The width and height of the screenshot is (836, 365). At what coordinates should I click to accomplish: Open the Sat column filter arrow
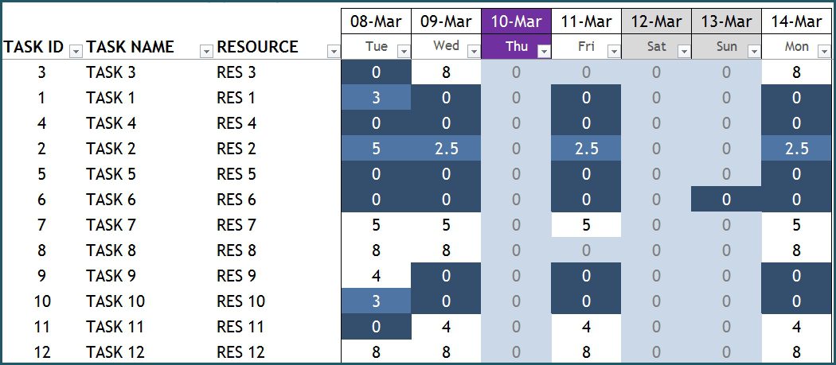click(x=685, y=51)
